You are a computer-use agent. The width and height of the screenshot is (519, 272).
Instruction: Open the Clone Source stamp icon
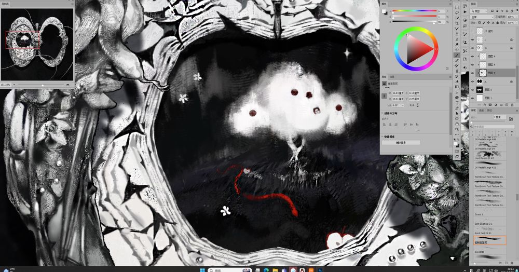[x=465, y=42]
